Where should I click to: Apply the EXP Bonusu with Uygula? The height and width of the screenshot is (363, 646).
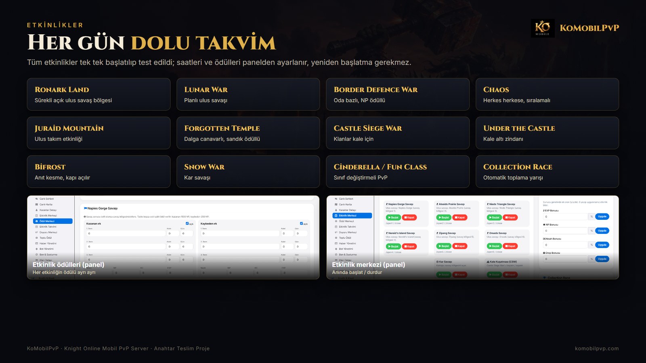602,217
